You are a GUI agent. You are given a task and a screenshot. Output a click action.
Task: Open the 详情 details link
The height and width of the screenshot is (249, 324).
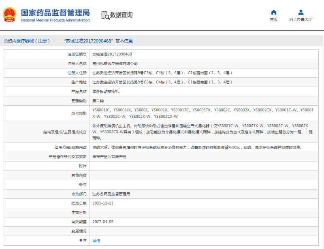(97, 240)
